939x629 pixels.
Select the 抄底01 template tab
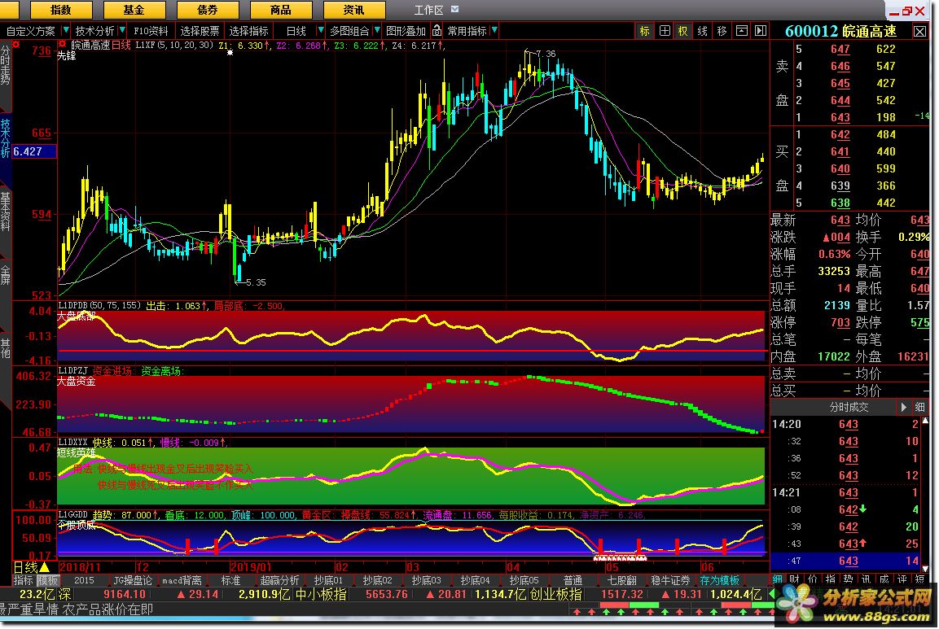coord(329,580)
